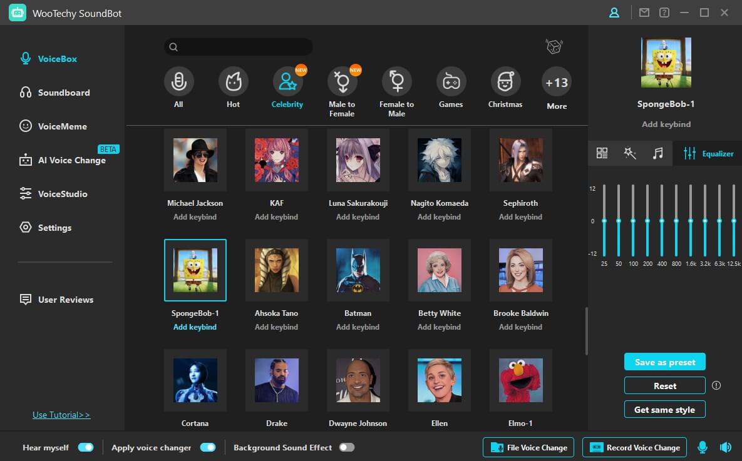Disable the Apply voice changer switch
The width and height of the screenshot is (742, 461).
pyautogui.click(x=207, y=447)
